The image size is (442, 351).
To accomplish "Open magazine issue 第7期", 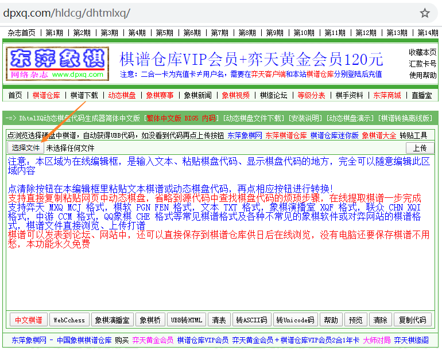I will pyautogui.click(x=220, y=33).
